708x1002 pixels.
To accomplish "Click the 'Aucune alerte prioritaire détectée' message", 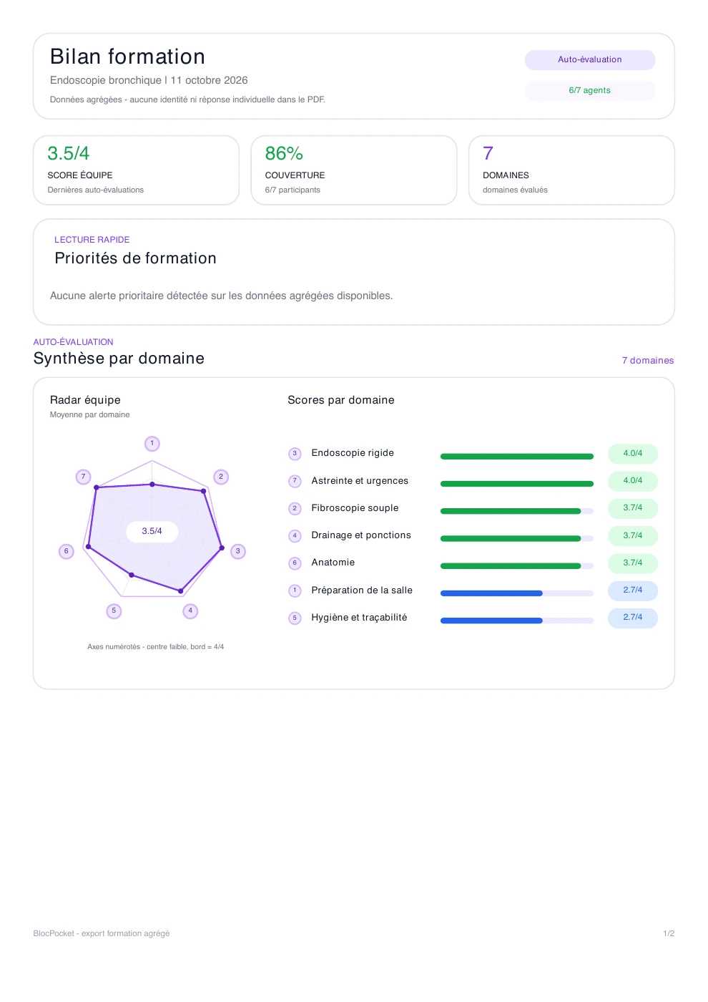I will tap(221, 296).
